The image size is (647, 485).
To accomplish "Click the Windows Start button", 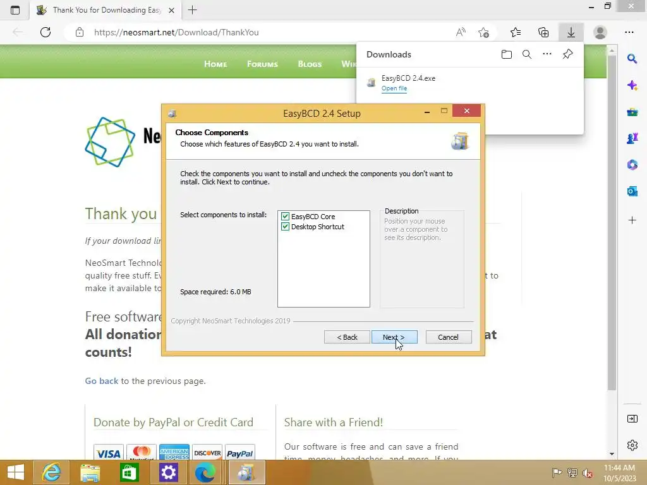I will pyautogui.click(x=15, y=472).
